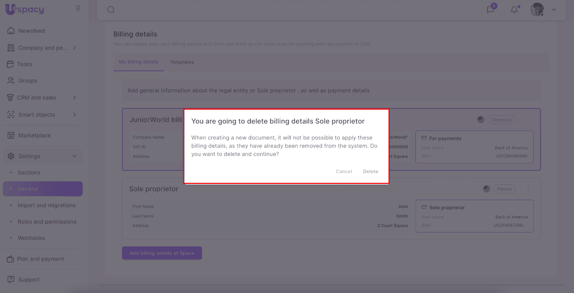Open the user profile dropdown arrow
Viewport: 574px width, 293px height.
[x=554, y=10]
